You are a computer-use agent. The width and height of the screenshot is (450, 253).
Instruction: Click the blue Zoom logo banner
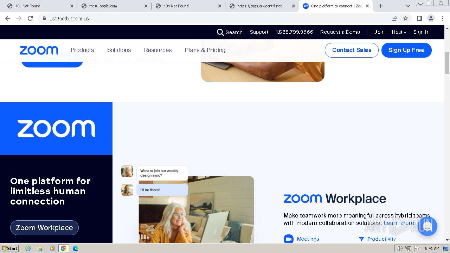tap(56, 129)
